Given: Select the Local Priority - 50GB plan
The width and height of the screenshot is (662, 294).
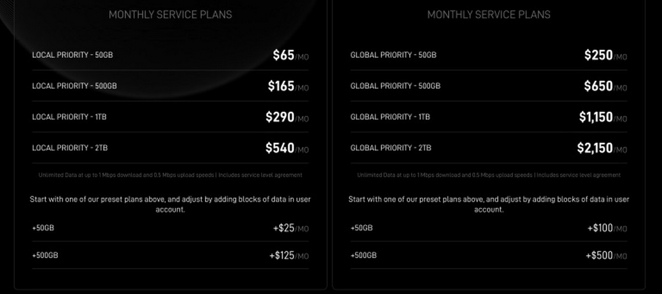Looking at the screenshot, I should point(73,55).
